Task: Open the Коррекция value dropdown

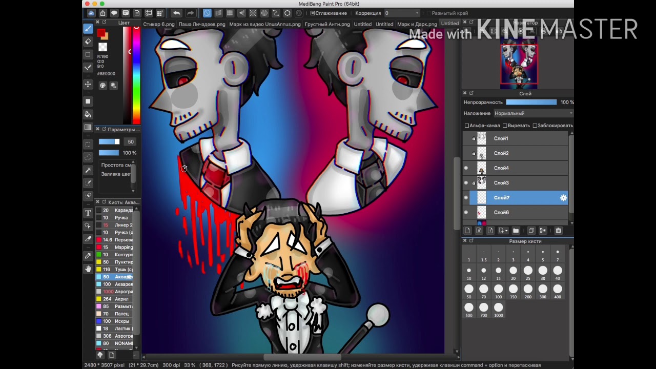Action: pyautogui.click(x=402, y=13)
